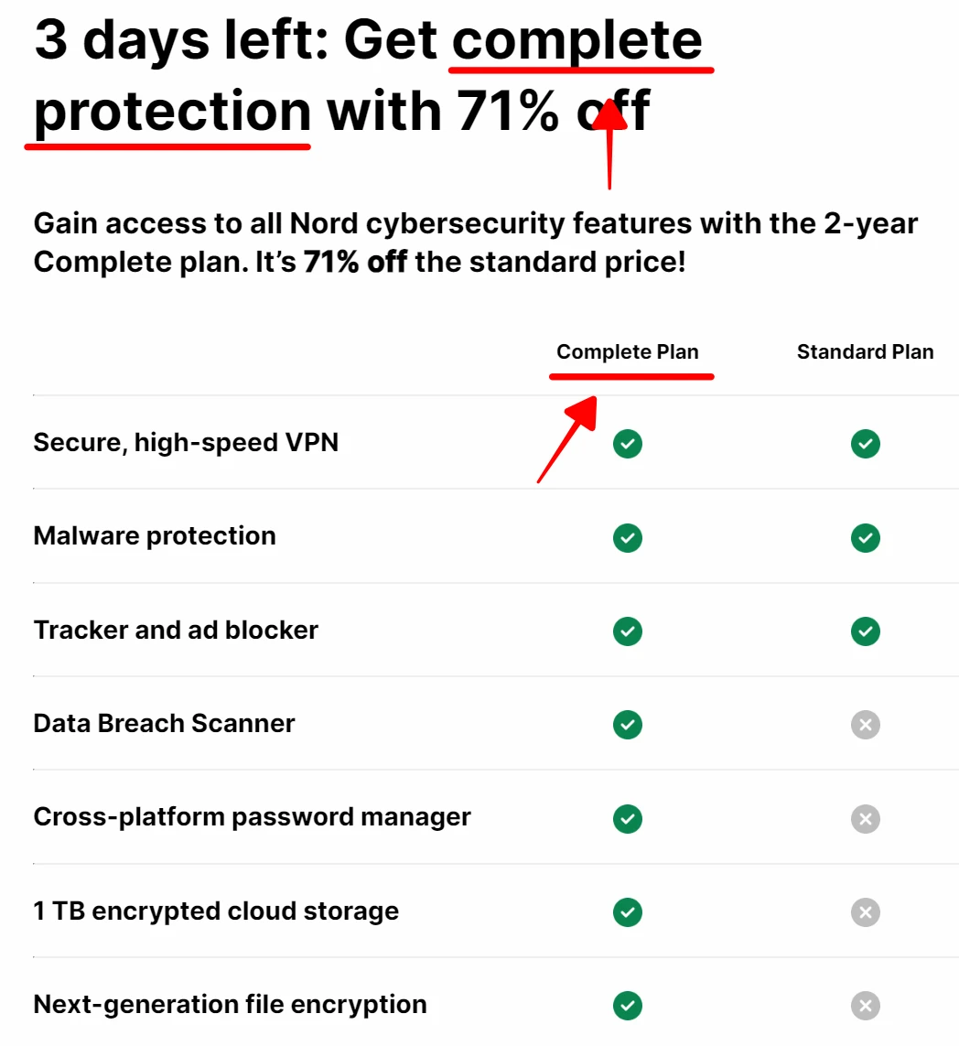Image resolution: width=959 pixels, height=1046 pixels.
Task: Click Complete Plan checkmark for Cross-platform password manager
Action: (628, 818)
